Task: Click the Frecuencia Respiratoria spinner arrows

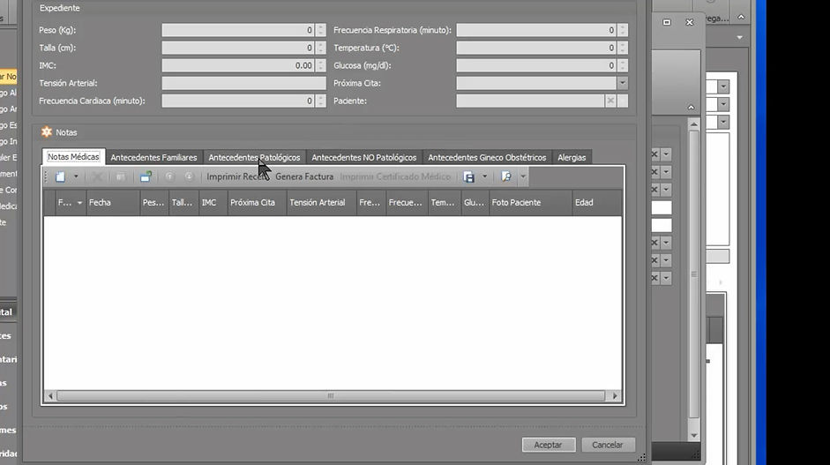Action: coord(623,30)
